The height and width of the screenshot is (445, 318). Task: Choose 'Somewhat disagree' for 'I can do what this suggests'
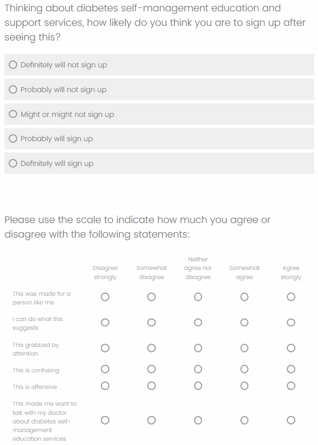pos(151,322)
